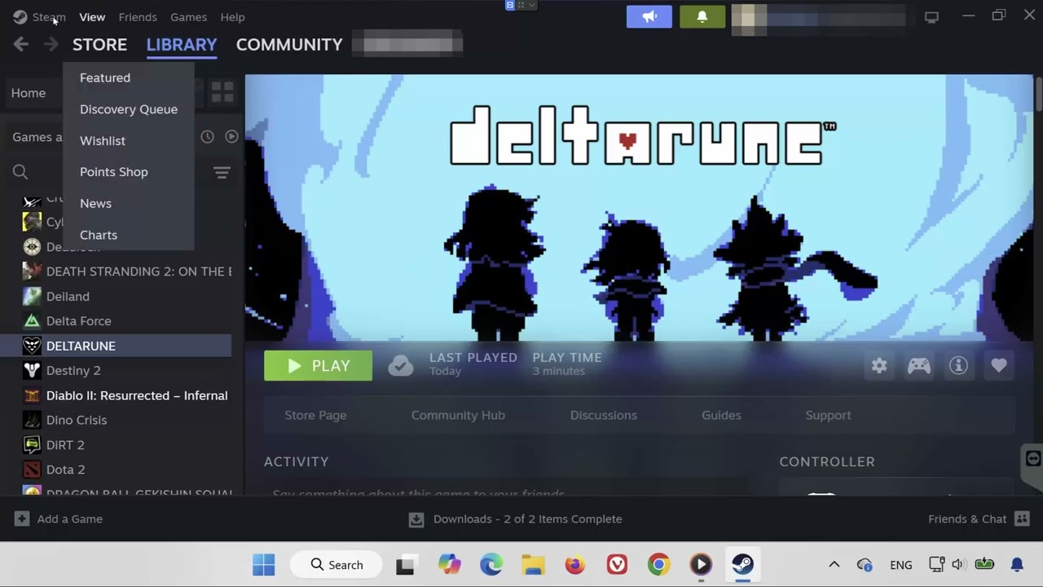Launch Firefox from the taskbar
Image resolution: width=1043 pixels, height=587 pixels.
point(575,565)
